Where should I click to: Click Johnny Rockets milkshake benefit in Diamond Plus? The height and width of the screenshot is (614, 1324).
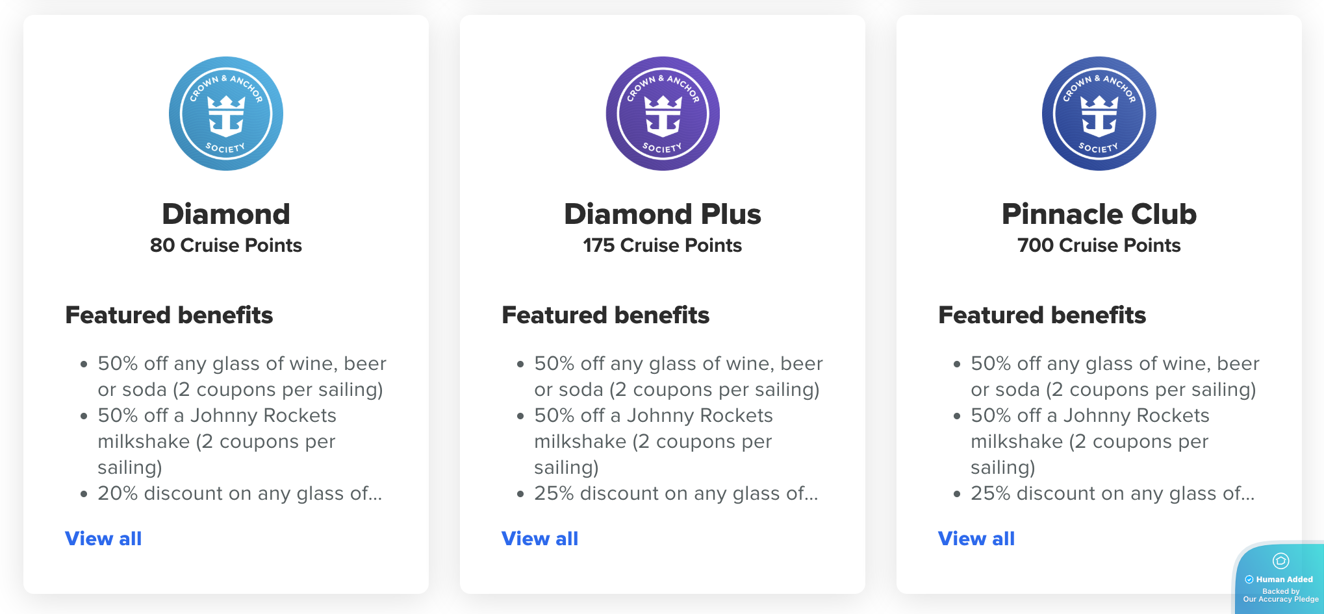tap(654, 441)
